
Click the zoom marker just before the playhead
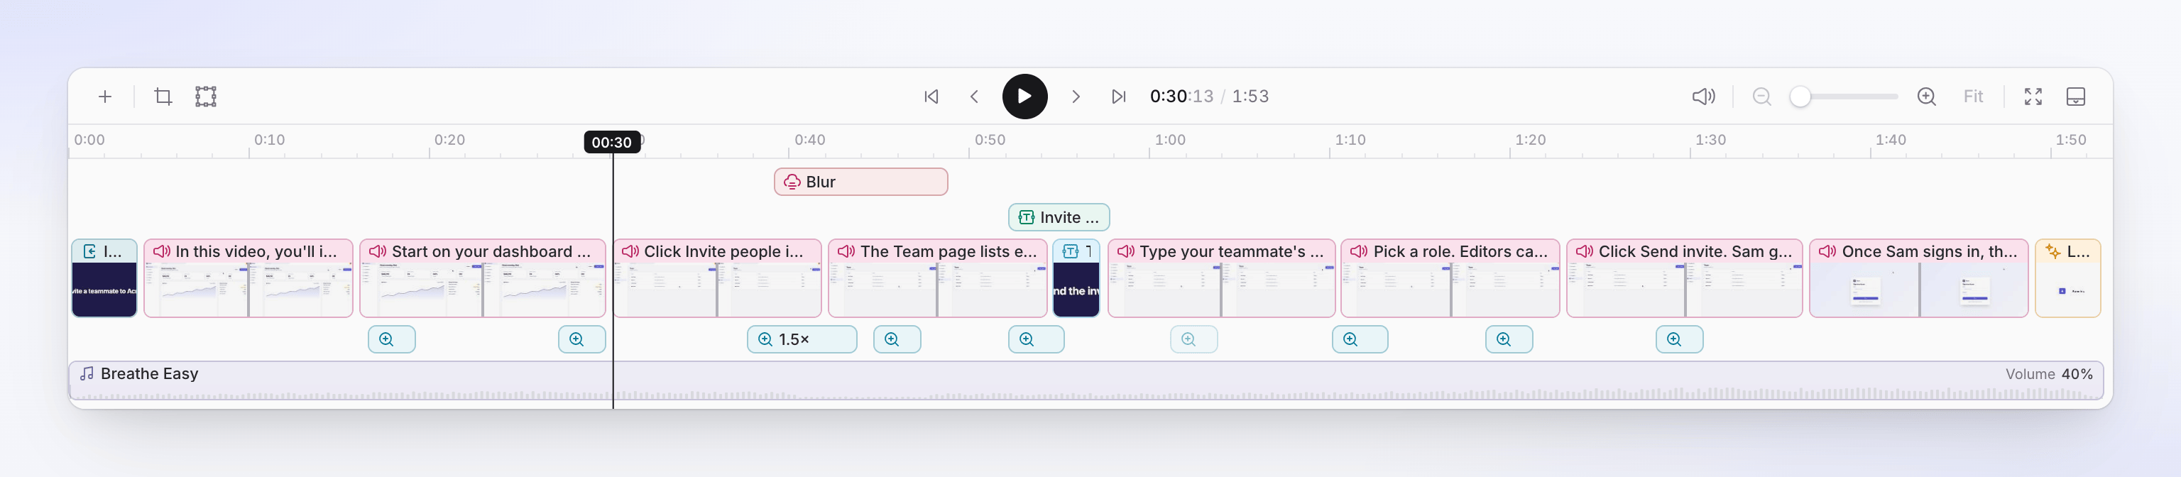[x=581, y=339]
